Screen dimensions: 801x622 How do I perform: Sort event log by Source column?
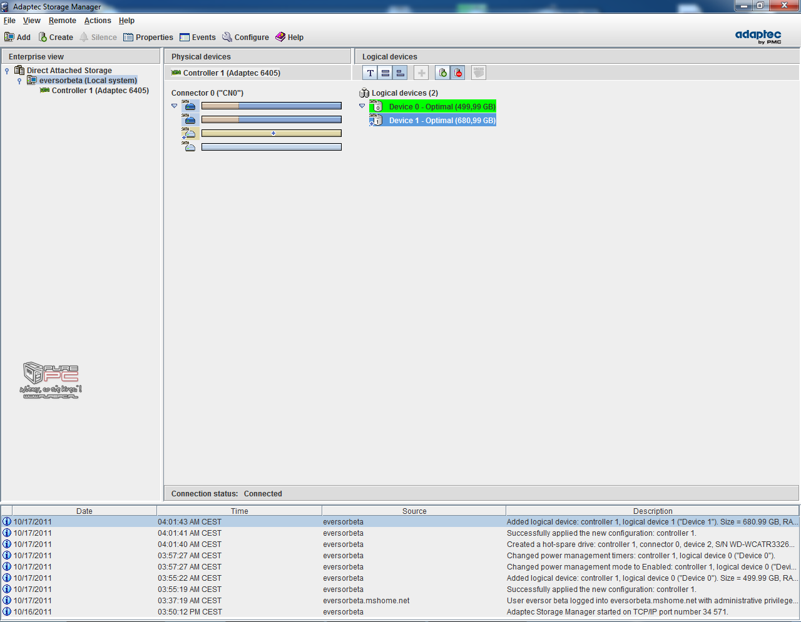[x=414, y=511]
